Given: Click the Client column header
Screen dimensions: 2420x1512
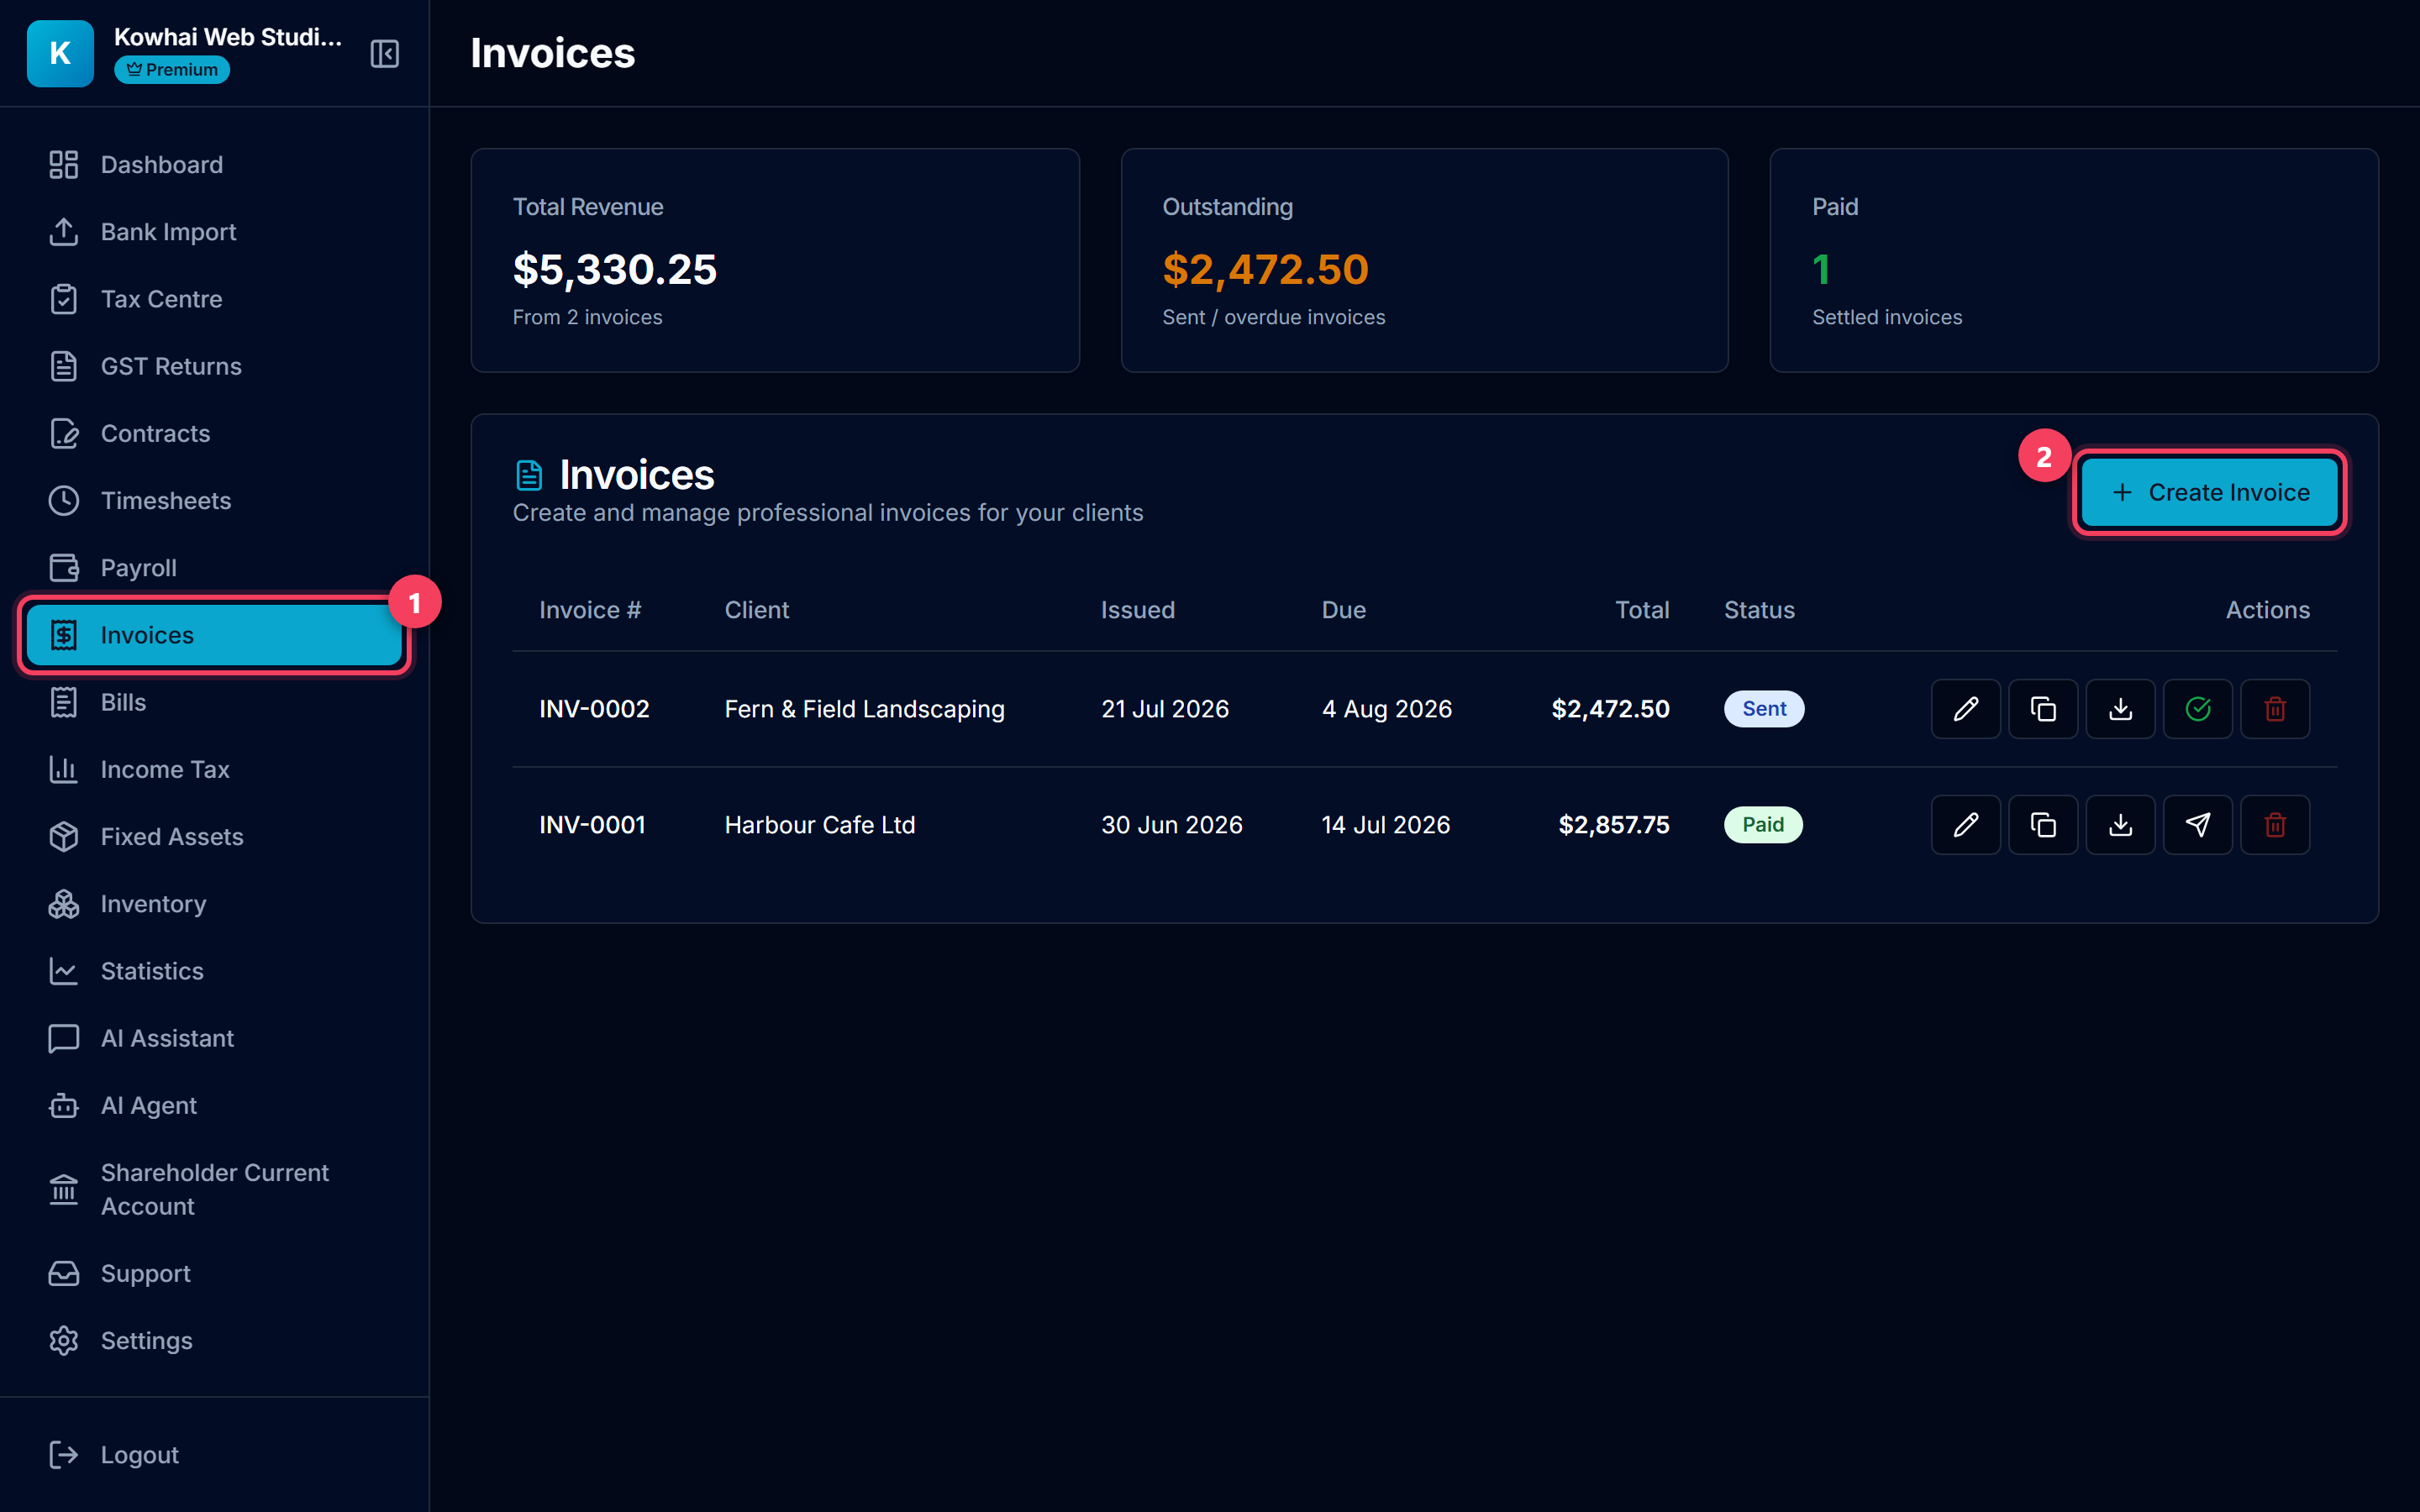Looking at the screenshot, I should click(757, 610).
